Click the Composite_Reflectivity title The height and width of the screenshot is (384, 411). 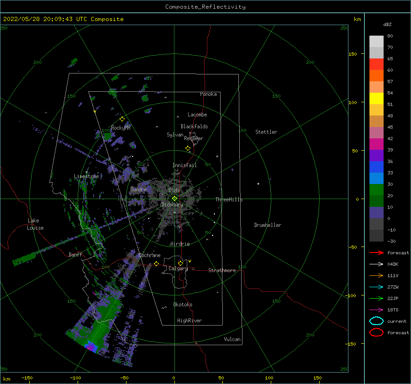click(205, 7)
